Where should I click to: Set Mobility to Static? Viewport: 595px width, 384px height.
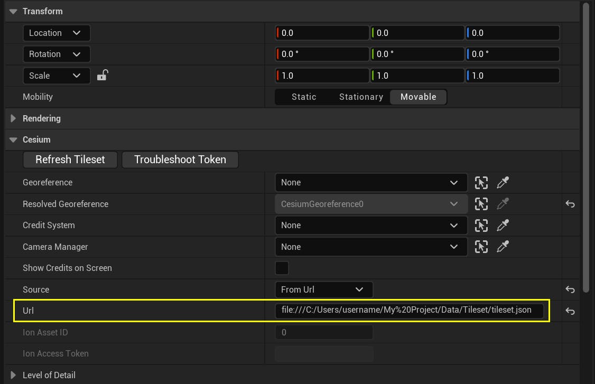(304, 97)
